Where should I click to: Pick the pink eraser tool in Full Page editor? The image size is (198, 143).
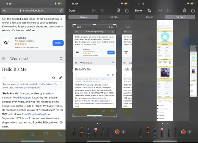tap(162, 133)
